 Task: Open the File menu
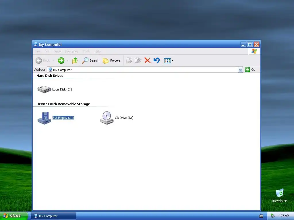click(38, 51)
